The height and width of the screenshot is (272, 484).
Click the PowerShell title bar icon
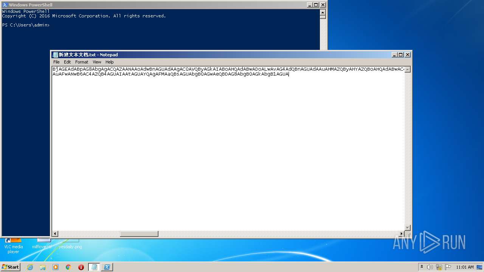(5, 5)
